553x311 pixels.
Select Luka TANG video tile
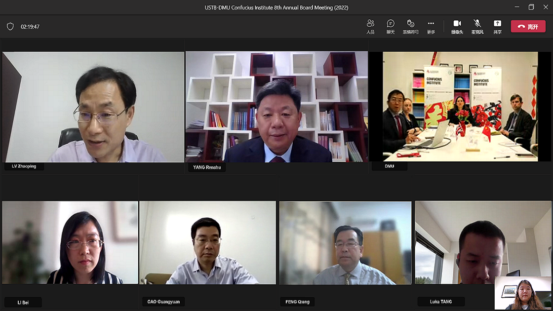483,242
